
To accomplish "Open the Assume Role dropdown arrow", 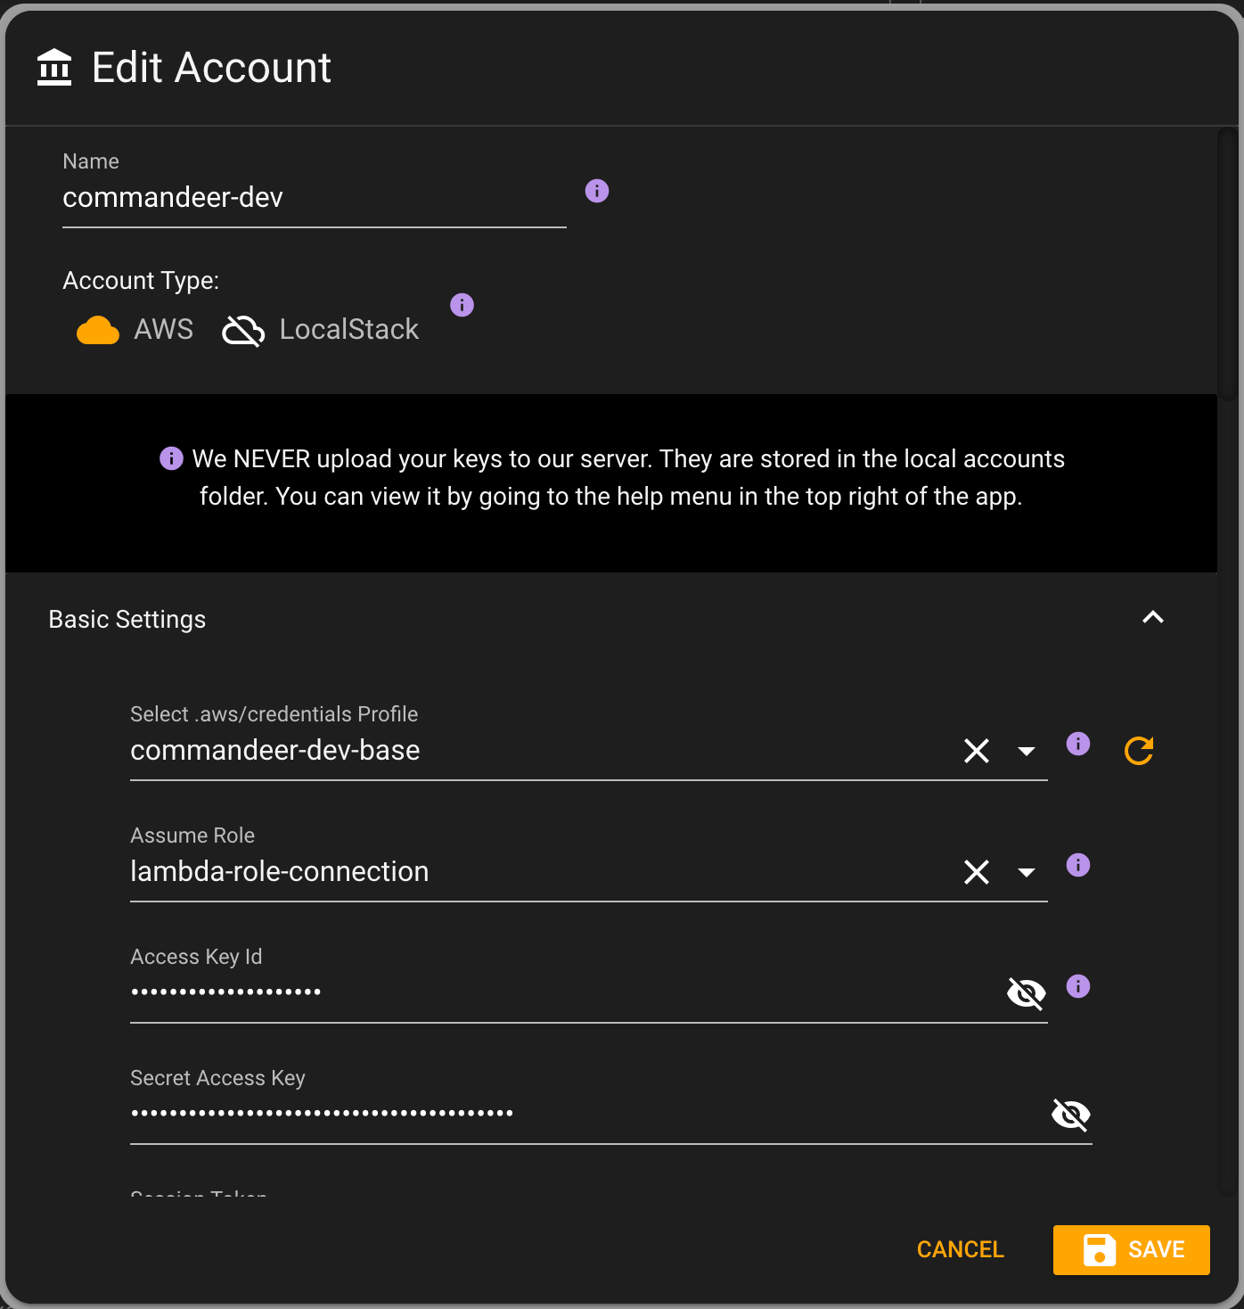I will click(x=1027, y=873).
